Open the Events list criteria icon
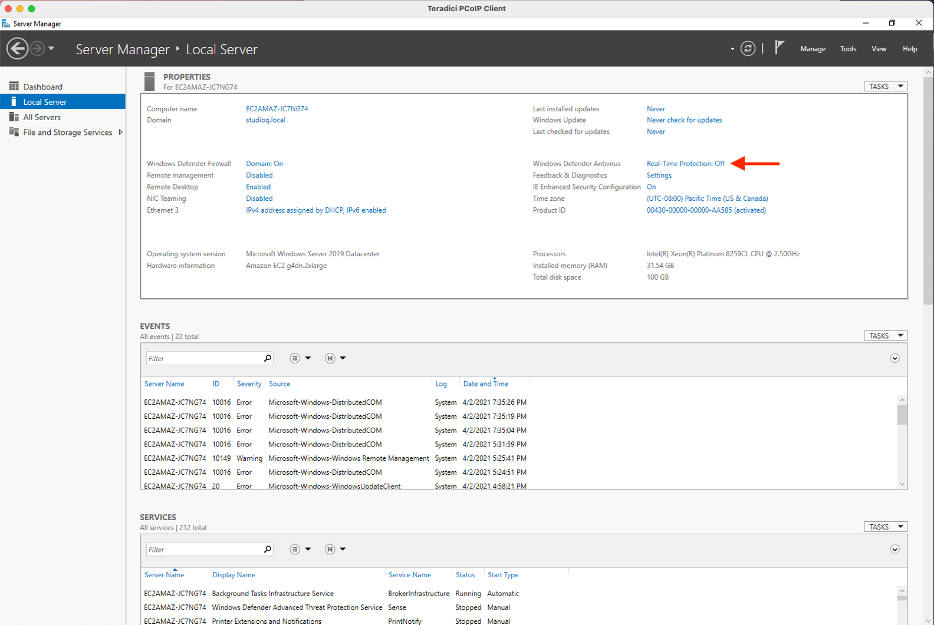The height and width of the screenshot is (625, 934). [295, 358]
